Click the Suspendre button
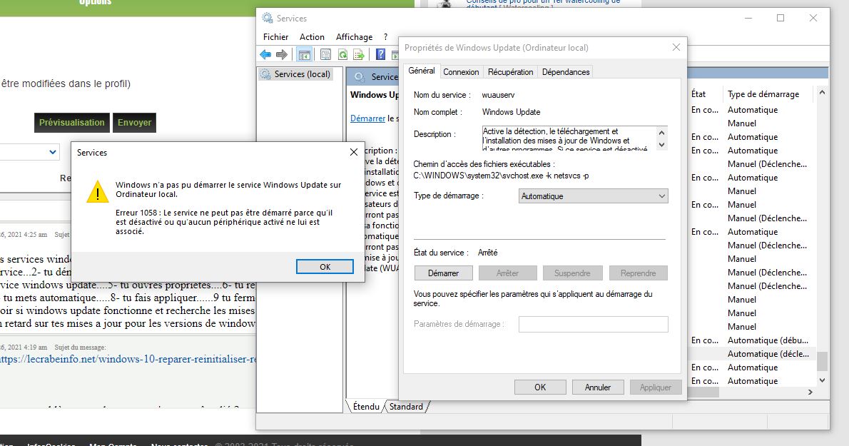Viewport: 849px width, 446px height. [x=571, y=273]
